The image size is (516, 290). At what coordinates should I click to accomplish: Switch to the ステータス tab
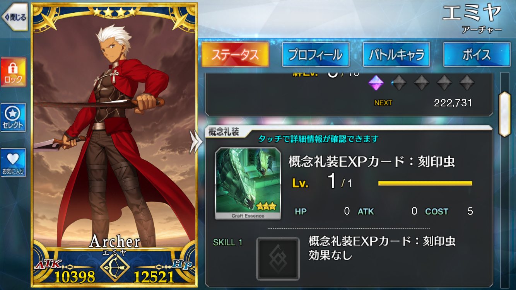(235, 55)
